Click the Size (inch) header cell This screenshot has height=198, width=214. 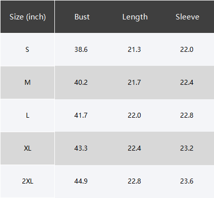pyautogui.click(x=27, y=17)
